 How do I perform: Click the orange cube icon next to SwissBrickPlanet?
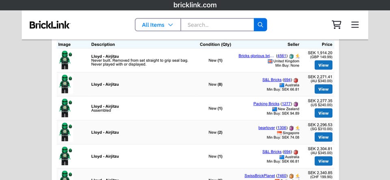coord(291,176)
